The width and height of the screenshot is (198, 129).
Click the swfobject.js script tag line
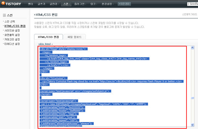coord(75,91)
